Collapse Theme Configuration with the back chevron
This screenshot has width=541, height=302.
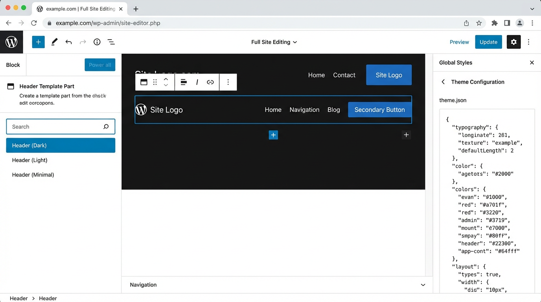pyautogui.click(x=443, y=82)
